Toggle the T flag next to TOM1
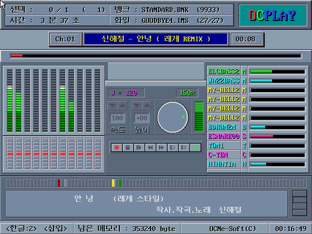The width and height of the screenshot is (312, 234). point(244,146)
